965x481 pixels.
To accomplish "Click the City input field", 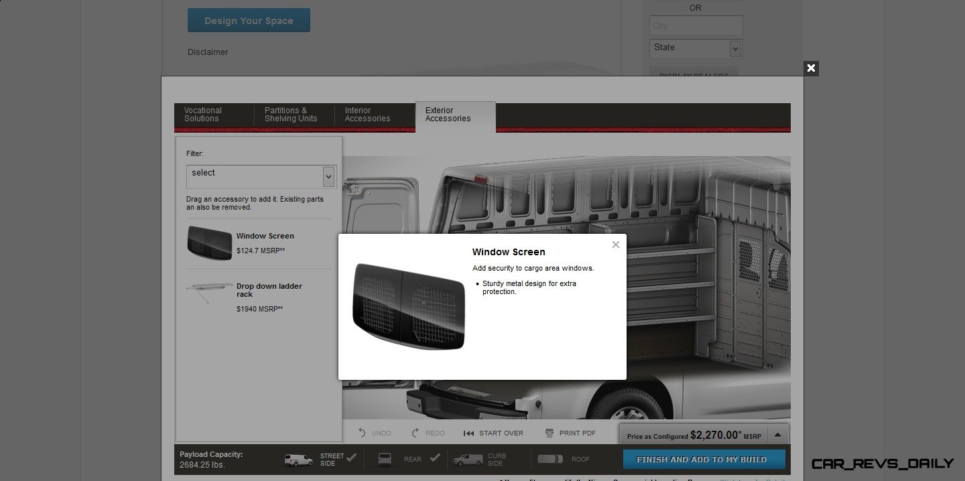I will tap(696, 25).
